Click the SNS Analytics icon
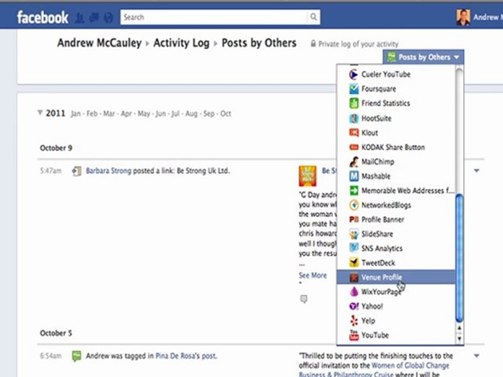 click(x=354, y=248)
